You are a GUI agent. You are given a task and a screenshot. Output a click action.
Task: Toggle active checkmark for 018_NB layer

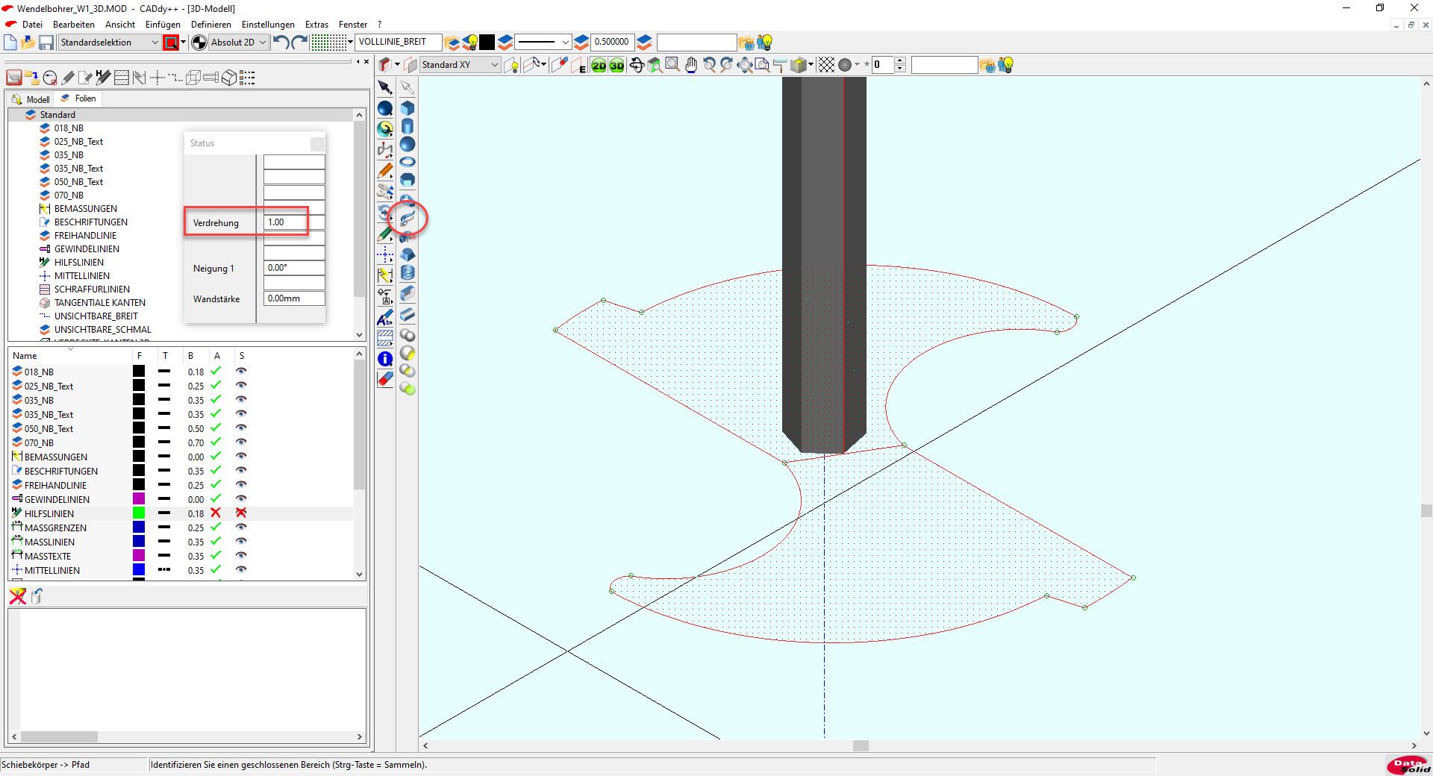click(216, 372)
